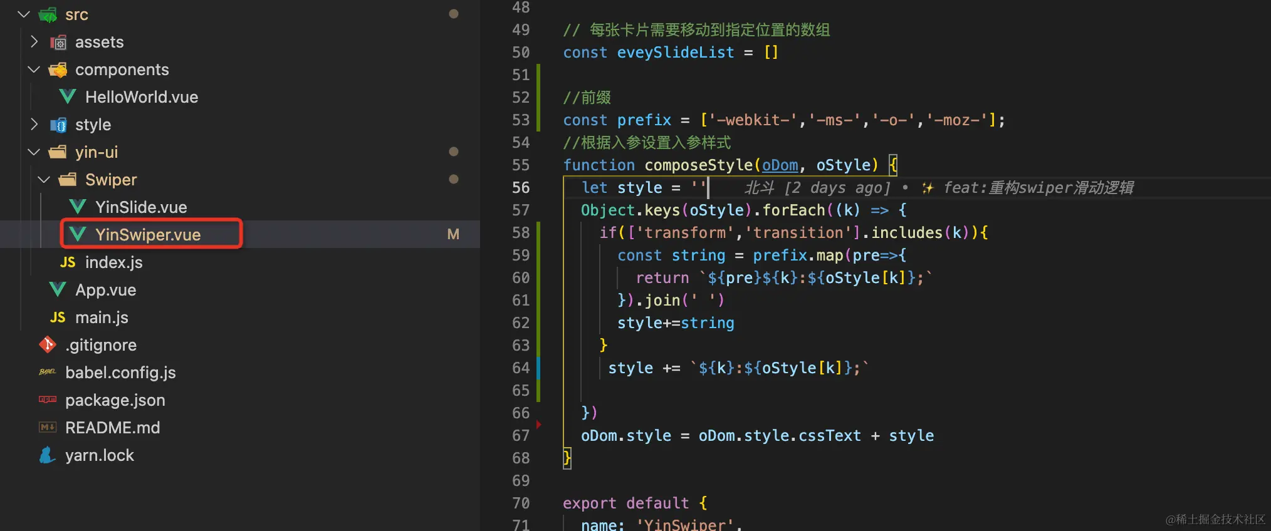Select the yin-ui folder label
This screenshot has height=531, width=1271.
pyautogui.click(x=97, y=152)
